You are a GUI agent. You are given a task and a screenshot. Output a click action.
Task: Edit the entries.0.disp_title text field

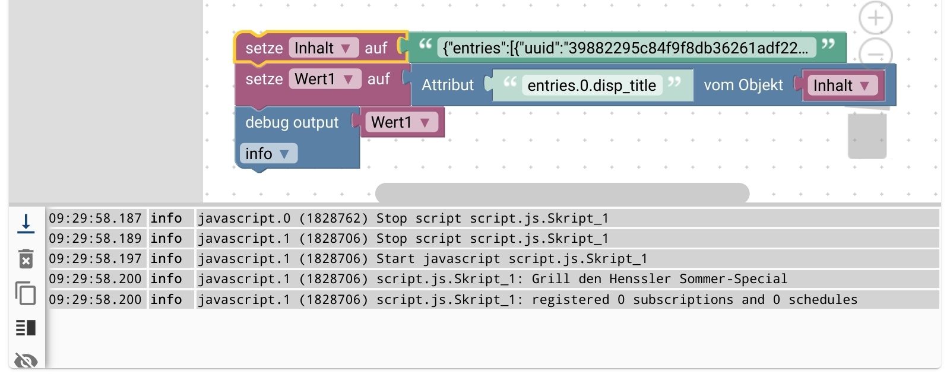click(x=591, y=86)
